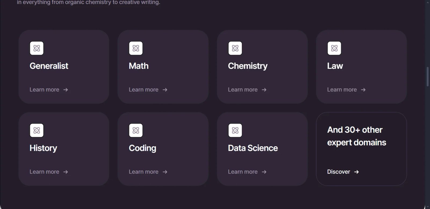430x209 pixels.
Task: Click the scrollbar thumb on the right edge
Action: pyautogui.click(x=427, y=76)
